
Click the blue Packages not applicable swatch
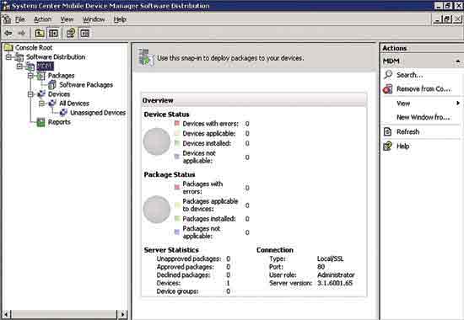click(177, 232)
